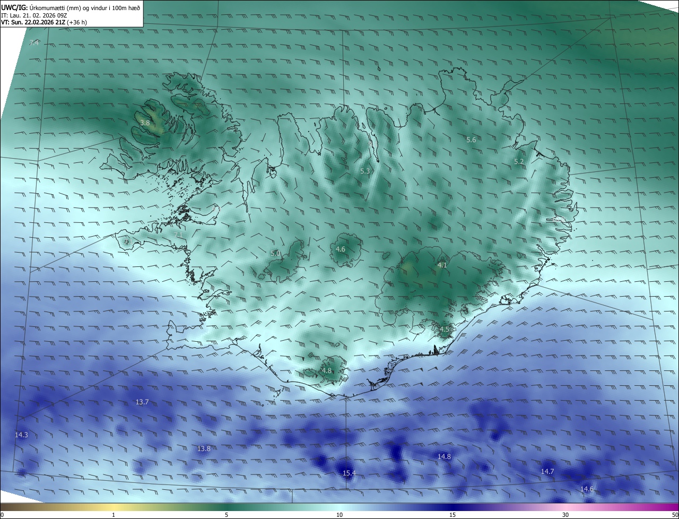Click the 5.2 value in the east
The height and width of the screenshot is (519, 679).
(519, 161)
